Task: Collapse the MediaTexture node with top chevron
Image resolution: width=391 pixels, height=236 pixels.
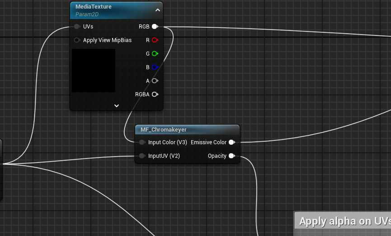Action: pos(158,10)
